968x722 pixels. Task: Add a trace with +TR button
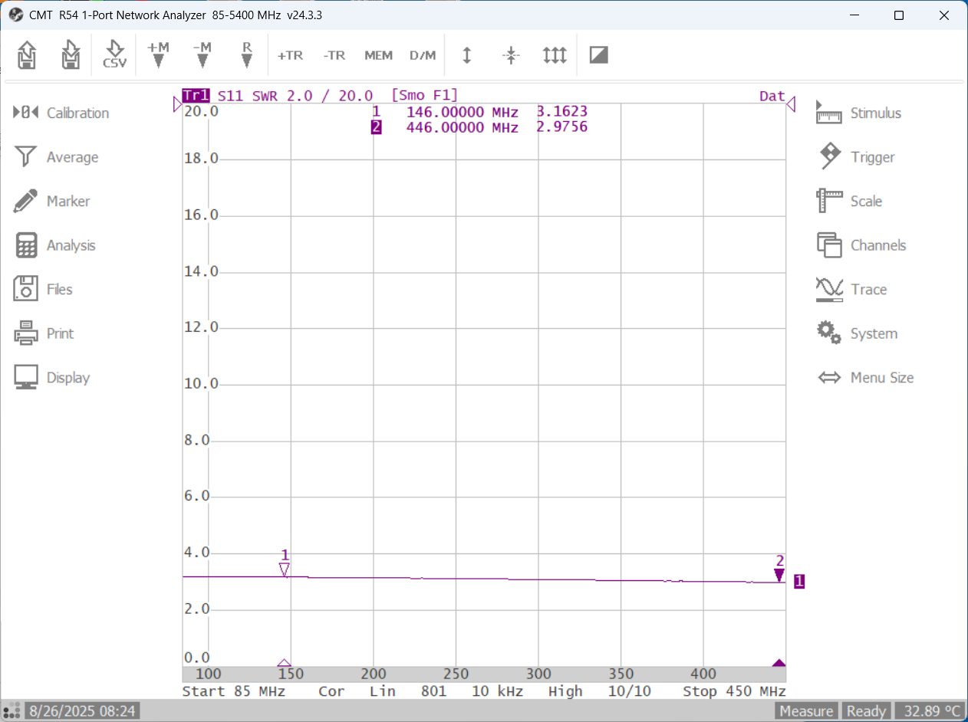(290, 55)
